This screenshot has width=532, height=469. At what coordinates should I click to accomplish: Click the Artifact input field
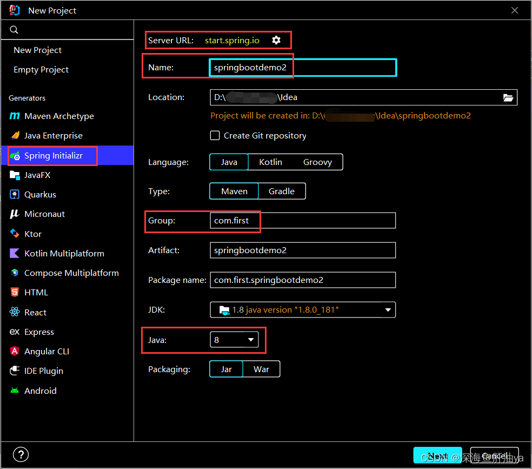pyautogui.click(x=303, y=250)
